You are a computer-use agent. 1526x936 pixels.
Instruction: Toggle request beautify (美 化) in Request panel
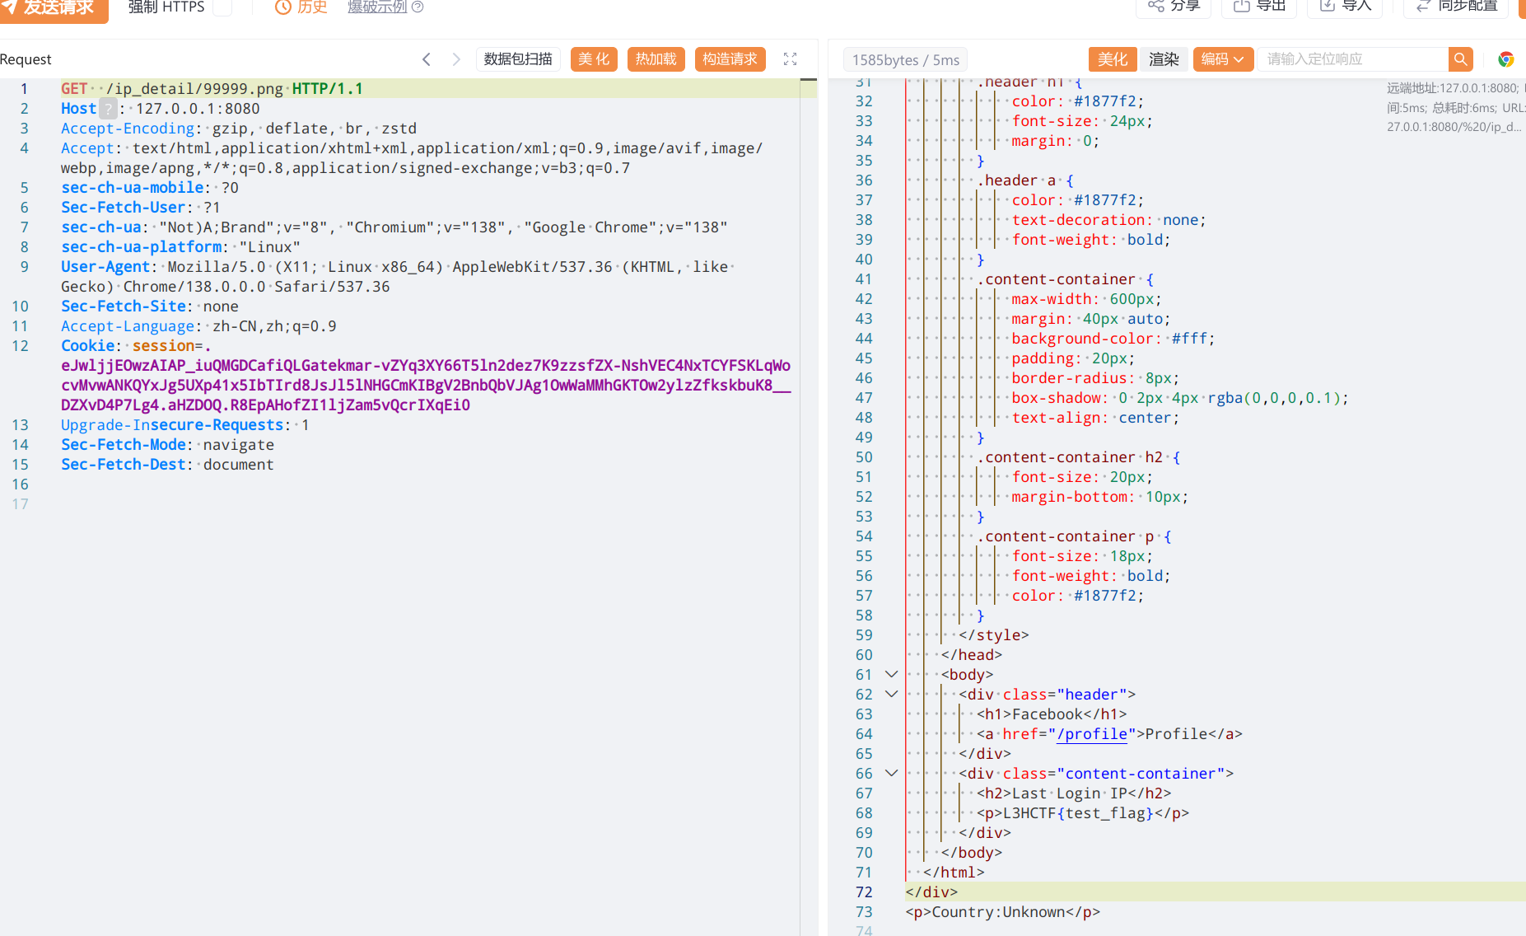[x=594, y=59]
